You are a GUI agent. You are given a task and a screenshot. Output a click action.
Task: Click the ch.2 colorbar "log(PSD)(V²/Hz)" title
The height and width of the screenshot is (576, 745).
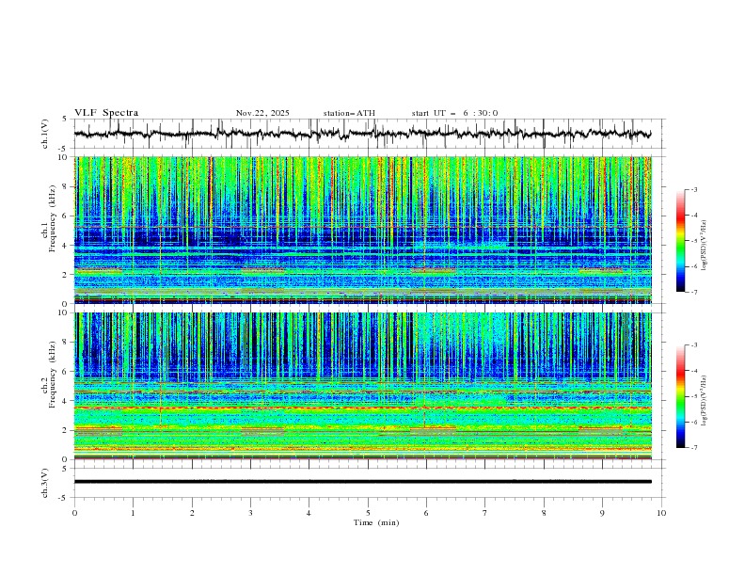point(705,400)
